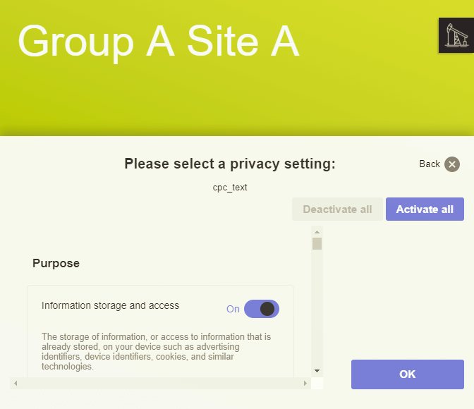Click the storage of information description text
Viewport: 474px width, 409px height.
click(157, 351)
